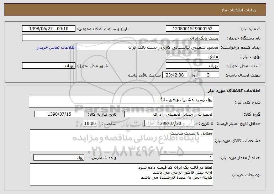Click the label تعداد / مقدار مورد نیاز
This screenshot has height=194, width=274.
[241, 158]
